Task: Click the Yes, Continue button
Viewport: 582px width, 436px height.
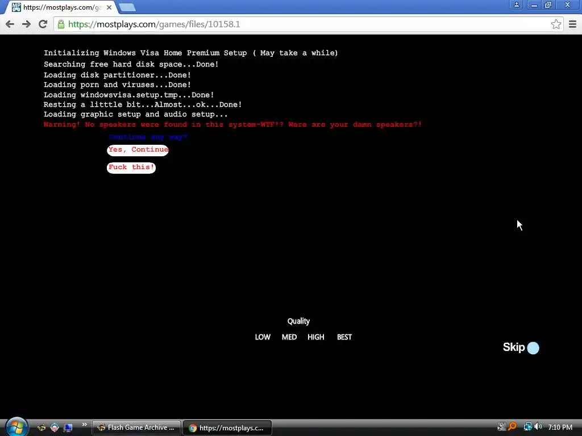Action: [138, 150]
